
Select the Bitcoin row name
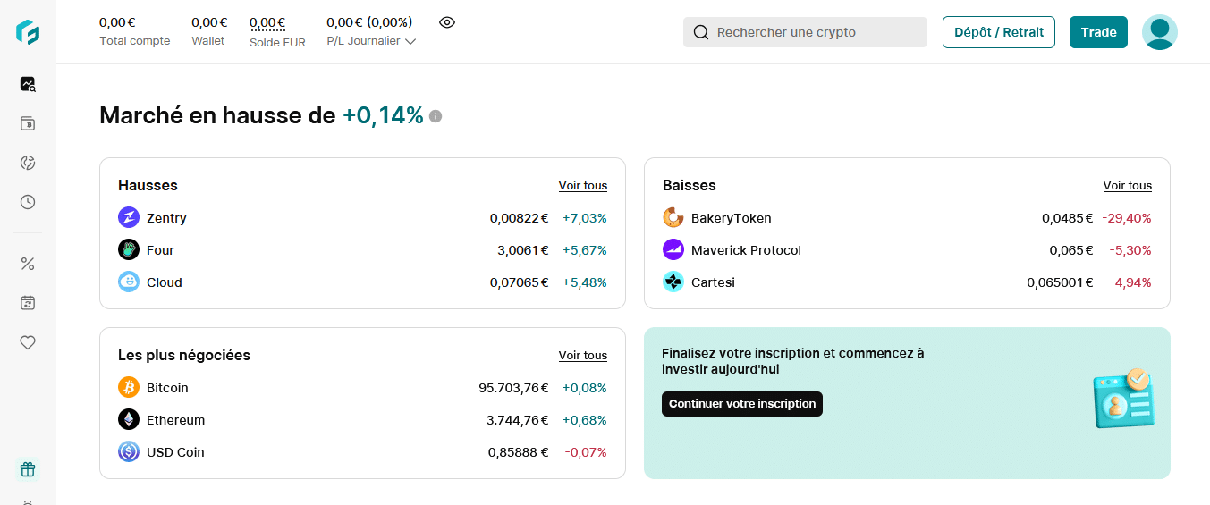click(x=167, y=388)
